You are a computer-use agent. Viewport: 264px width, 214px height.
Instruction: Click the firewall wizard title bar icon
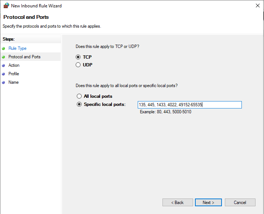coord(6,6)
